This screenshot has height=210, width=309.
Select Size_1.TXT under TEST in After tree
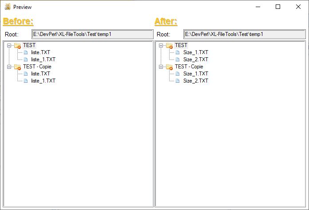(x=195, y=52)
